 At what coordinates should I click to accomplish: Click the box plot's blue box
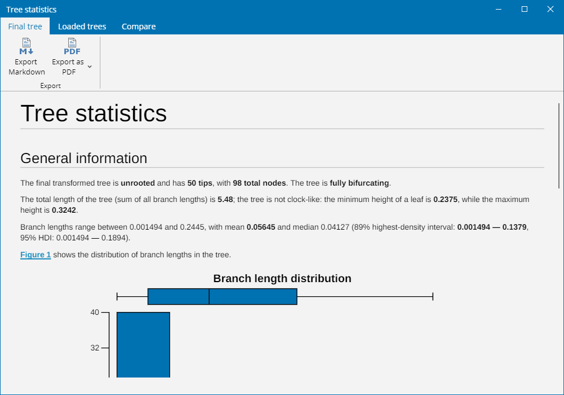(x=222, y=296)
